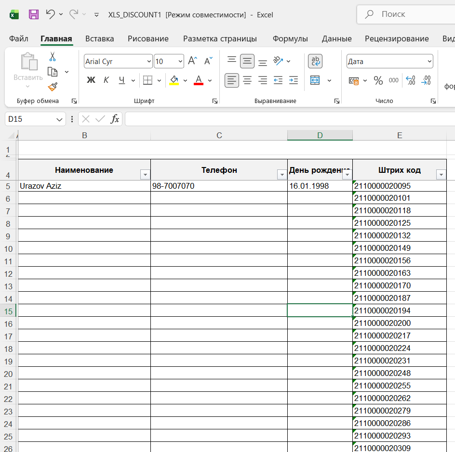455x452 pixels.
Task: Click the Percent Style icon
Action: pyautogui.click(x=378, y=80)
